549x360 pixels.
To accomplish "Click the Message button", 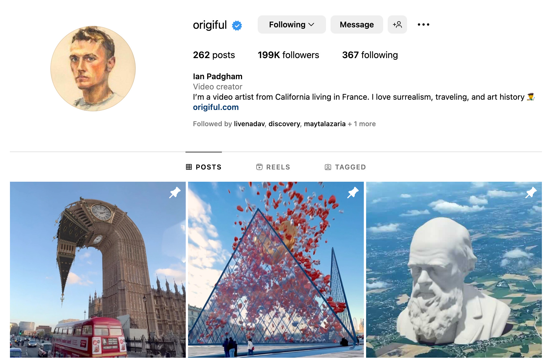I will [357, 24].
